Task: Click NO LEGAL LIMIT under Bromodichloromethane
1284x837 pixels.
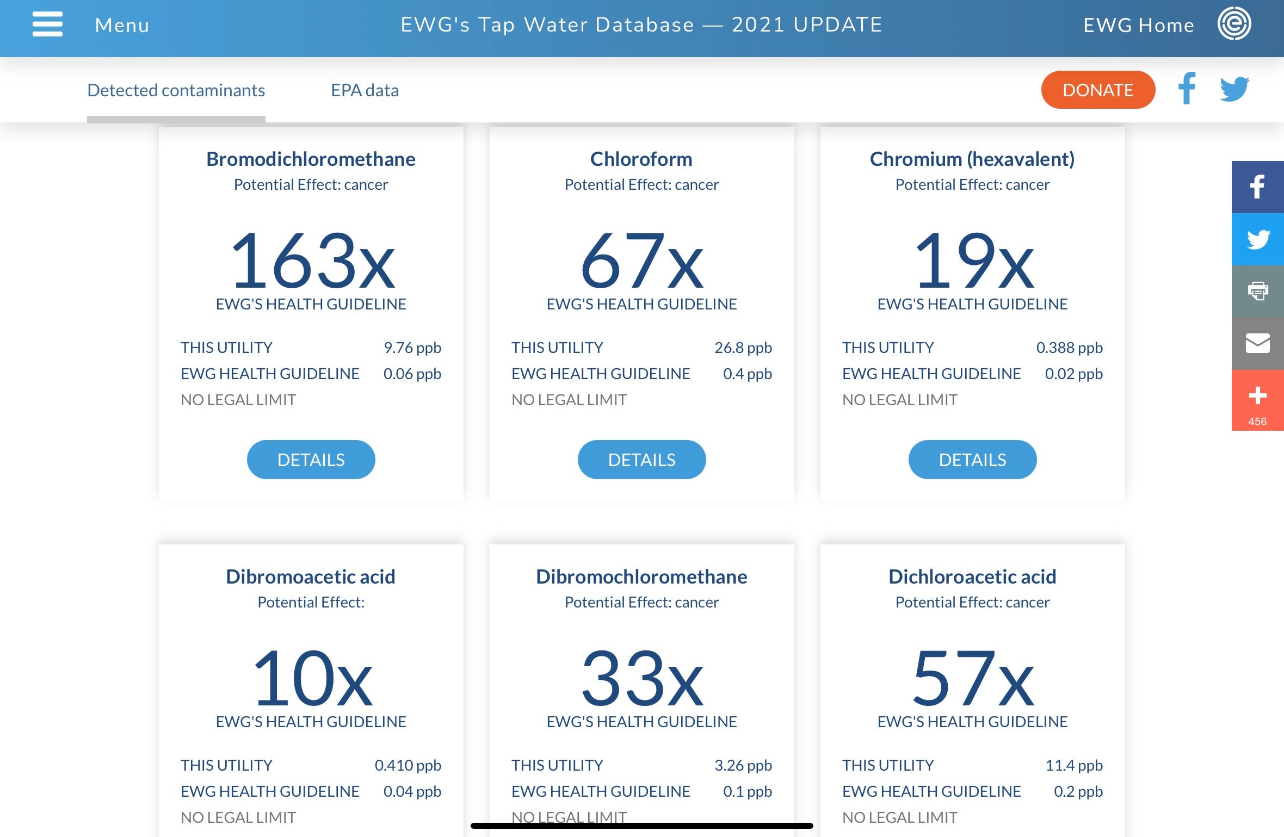Action: coord(238,400)
